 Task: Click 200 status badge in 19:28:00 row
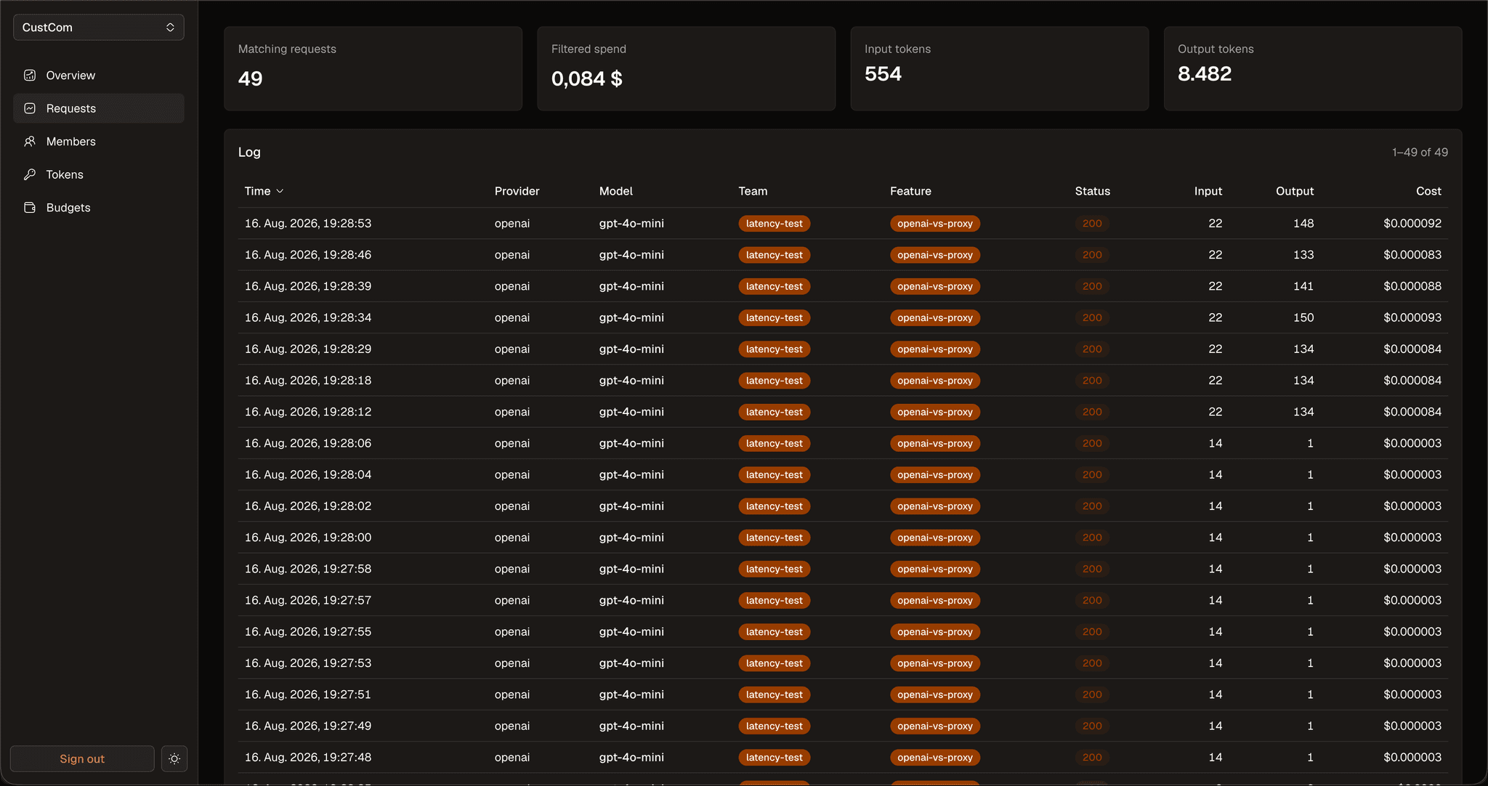[1092, 538]
